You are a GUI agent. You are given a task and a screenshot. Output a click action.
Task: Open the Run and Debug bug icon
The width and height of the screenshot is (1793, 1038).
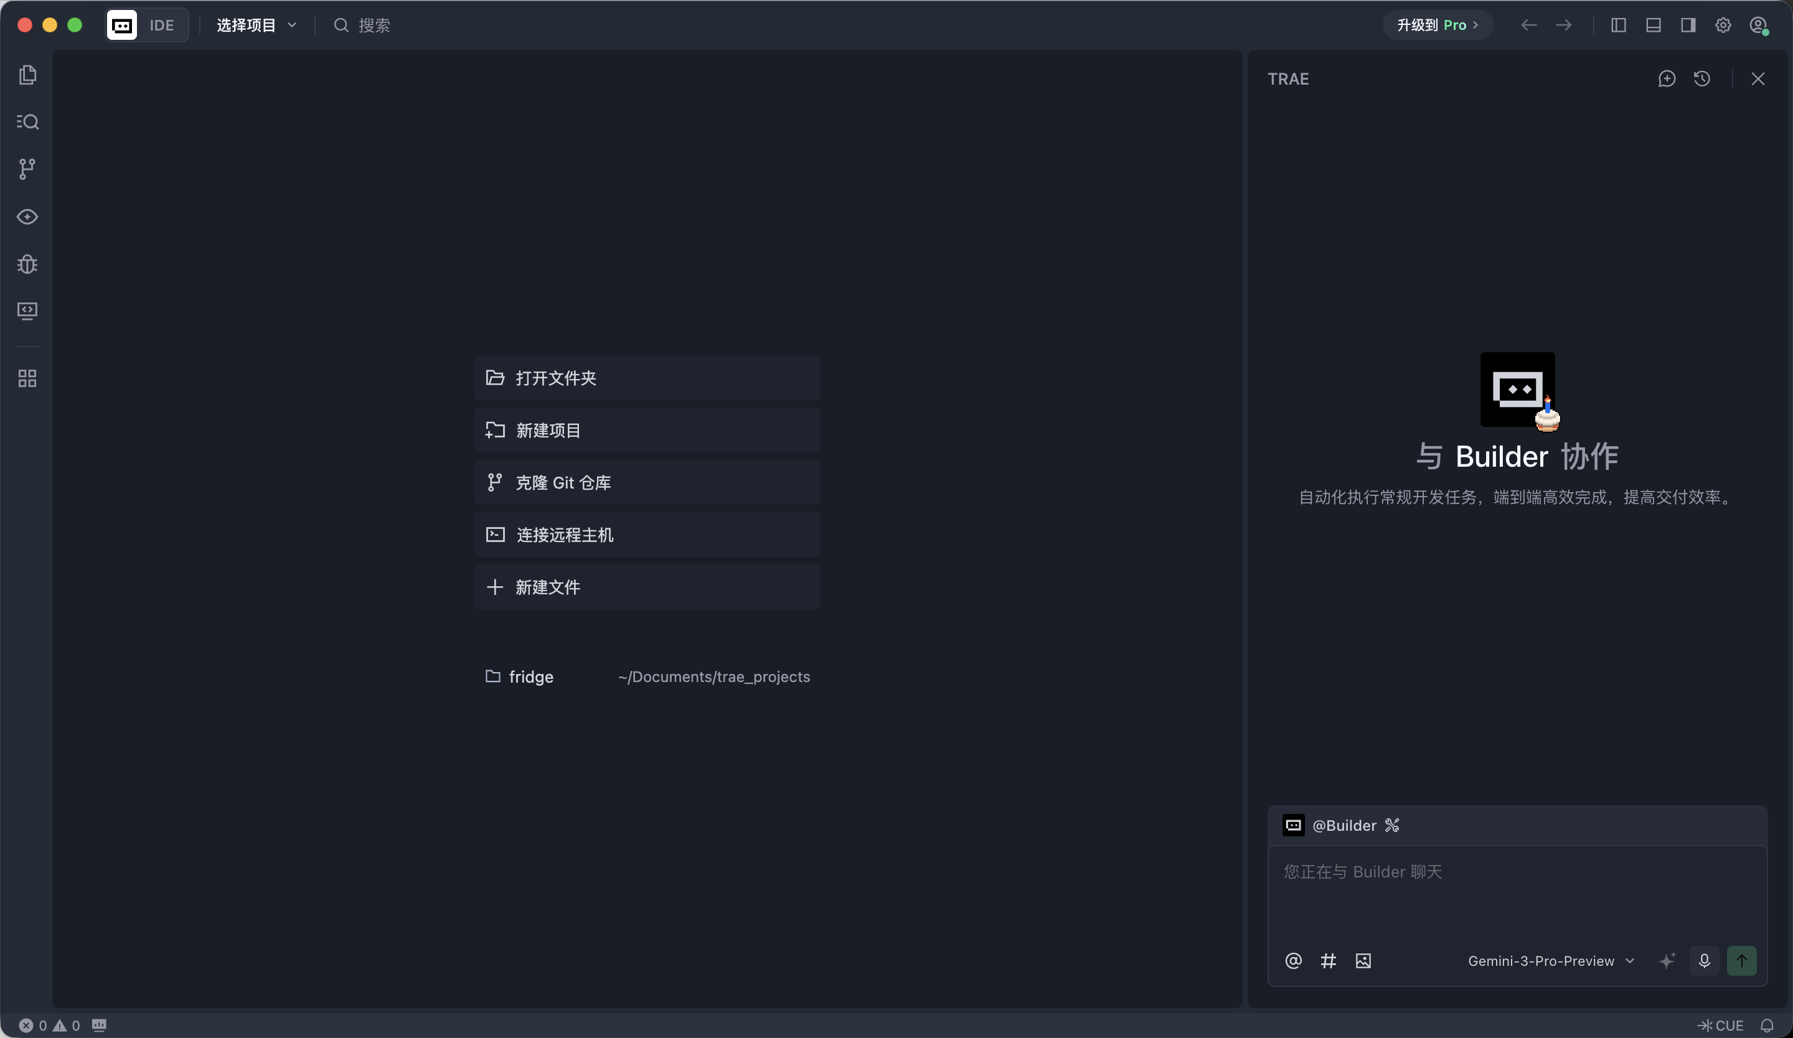pos(27,264)
